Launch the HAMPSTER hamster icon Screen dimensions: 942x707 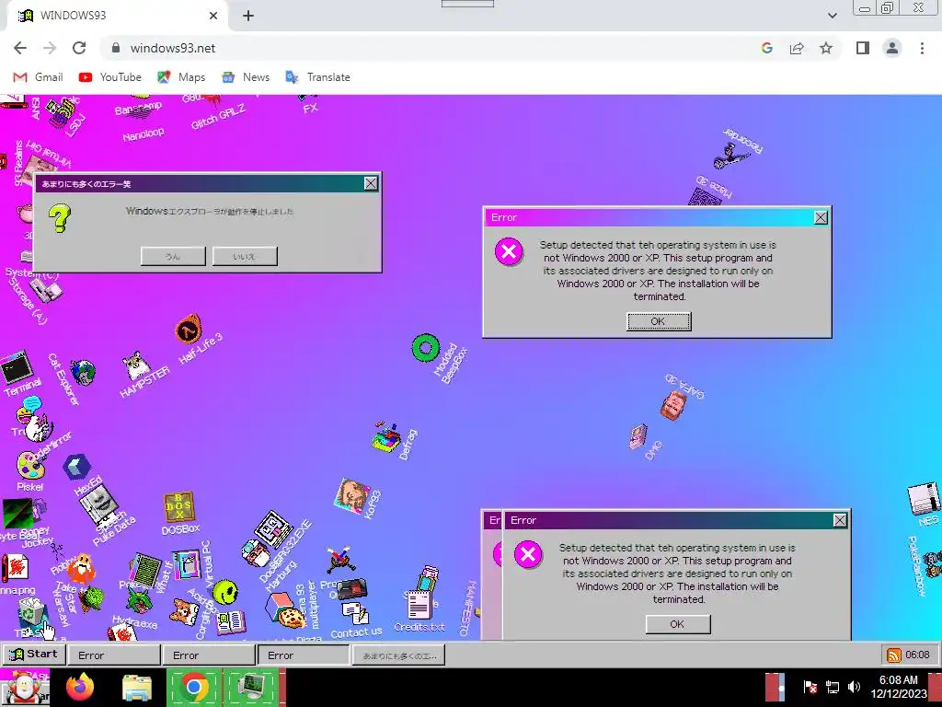137,365
